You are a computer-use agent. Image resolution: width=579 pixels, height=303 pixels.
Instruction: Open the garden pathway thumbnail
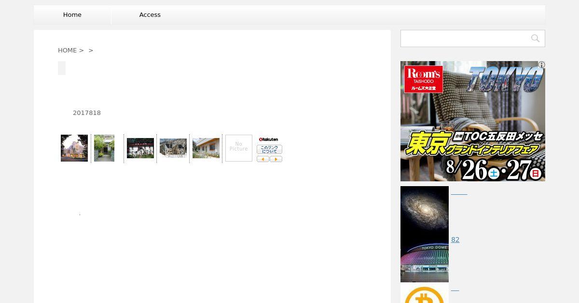coord(104,148)
